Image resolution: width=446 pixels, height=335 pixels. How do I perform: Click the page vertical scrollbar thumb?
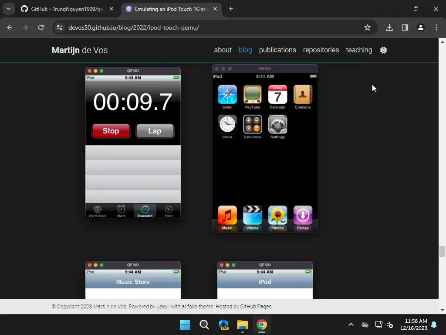tap(442, 251)
